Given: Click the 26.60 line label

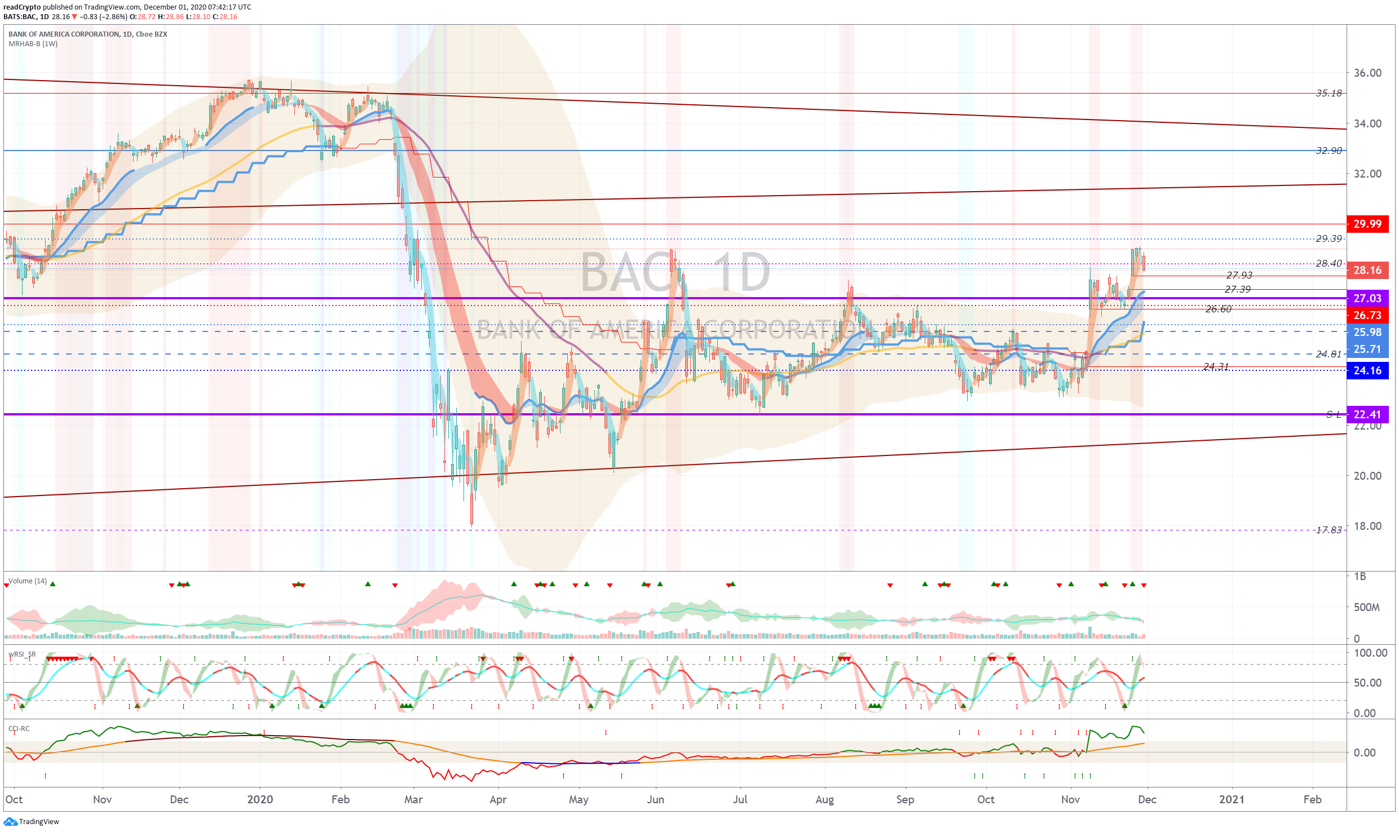Looking at the screenshot, I should click(1219, 309).
